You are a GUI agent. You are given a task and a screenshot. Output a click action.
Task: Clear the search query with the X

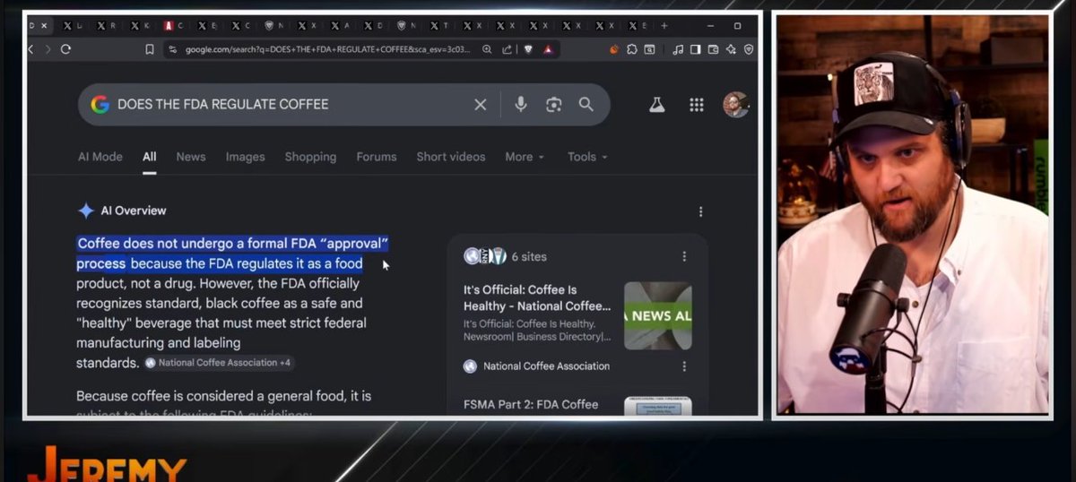[x=481, y=105]
